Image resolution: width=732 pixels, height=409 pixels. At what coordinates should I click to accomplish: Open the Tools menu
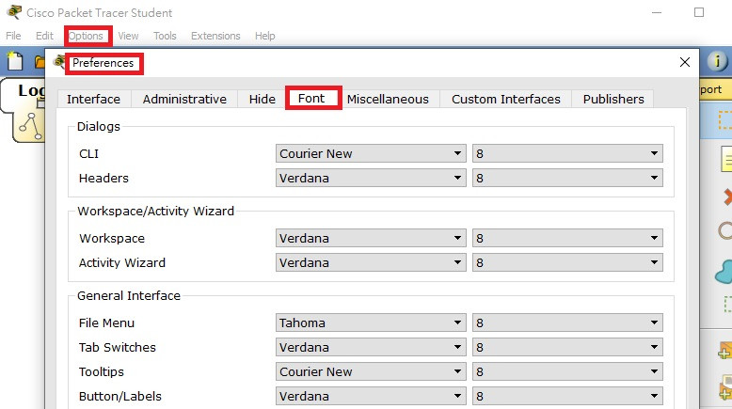click(165, 36)
